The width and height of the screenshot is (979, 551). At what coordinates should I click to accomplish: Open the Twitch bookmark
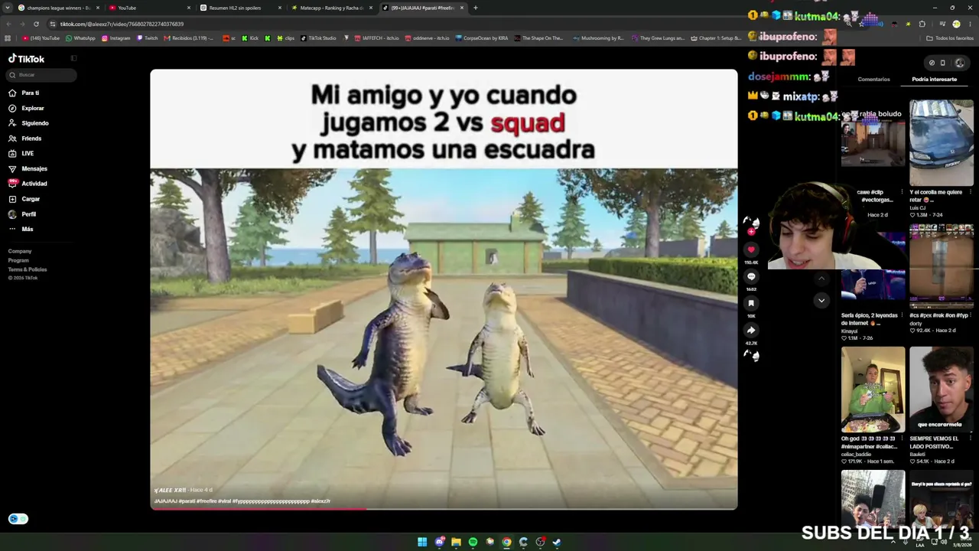[x=148, y=38]
